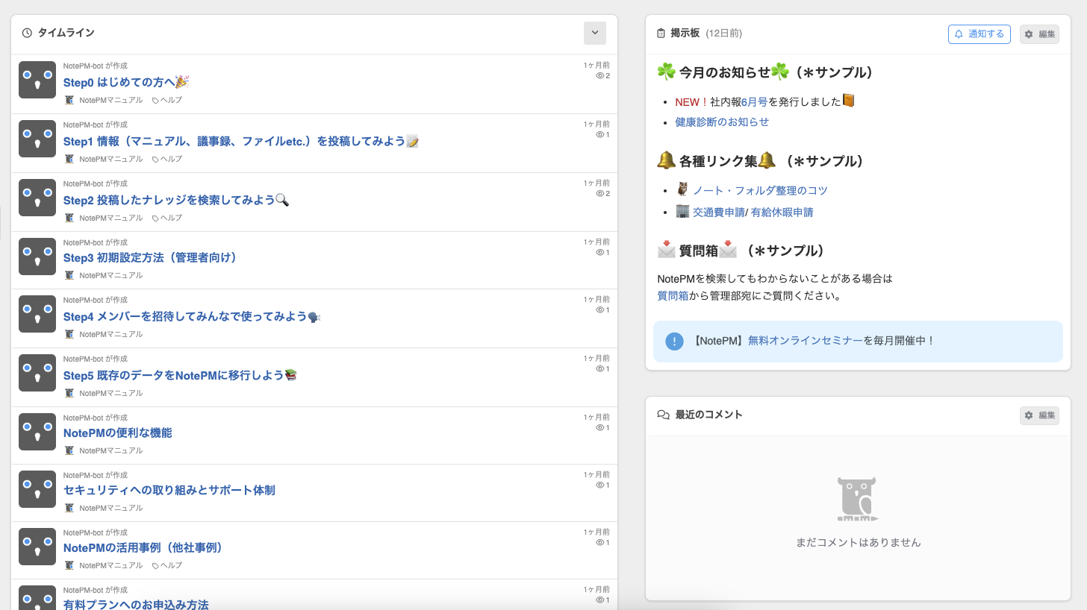Click timeline clock icon in header

[x=27, y=33]
